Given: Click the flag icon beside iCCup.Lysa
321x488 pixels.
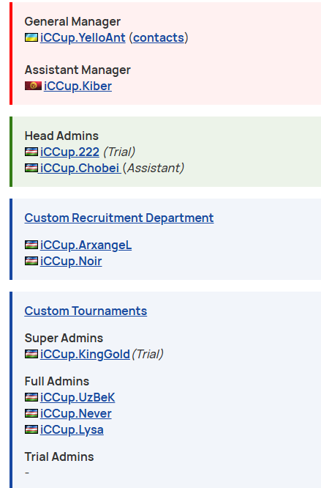Looking at the screenshot, I should click(x=31, y=430).
